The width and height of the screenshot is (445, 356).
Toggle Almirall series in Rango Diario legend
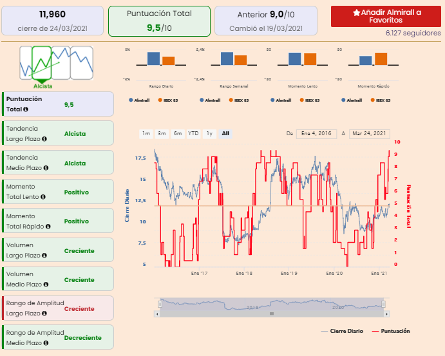point(139,100)
